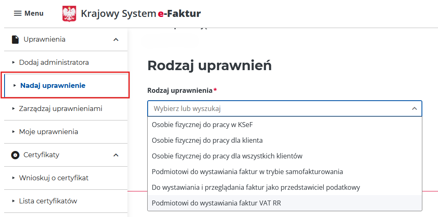Select Nadaj uprawnienie sidebar item

coord(53,86)
